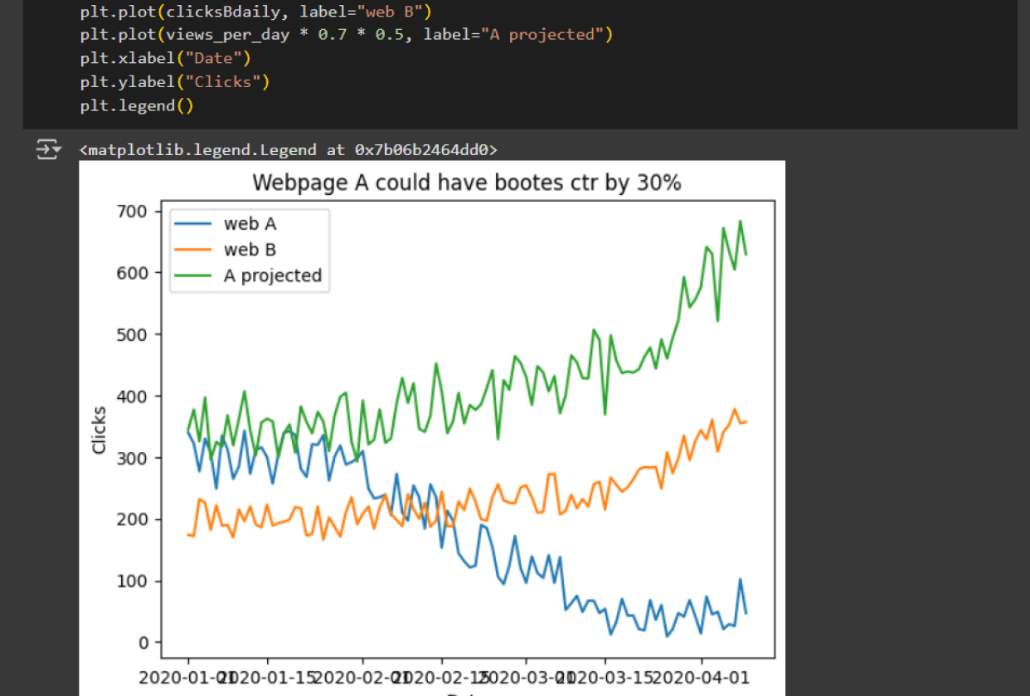The image size is (1030, 696).
Task: Click the plt.plot clicksBdaily "web B" code line
Action: tap(255, 12)
